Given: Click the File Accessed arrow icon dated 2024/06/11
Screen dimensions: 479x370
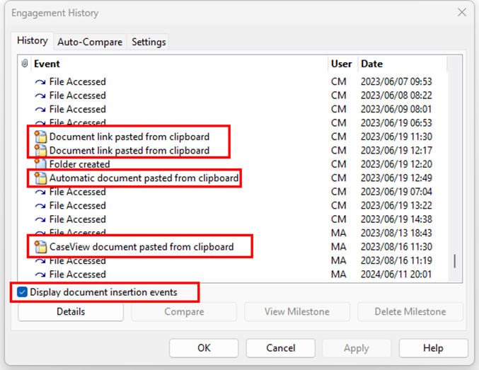Looking at the screenshot, I should click(41, 274).
